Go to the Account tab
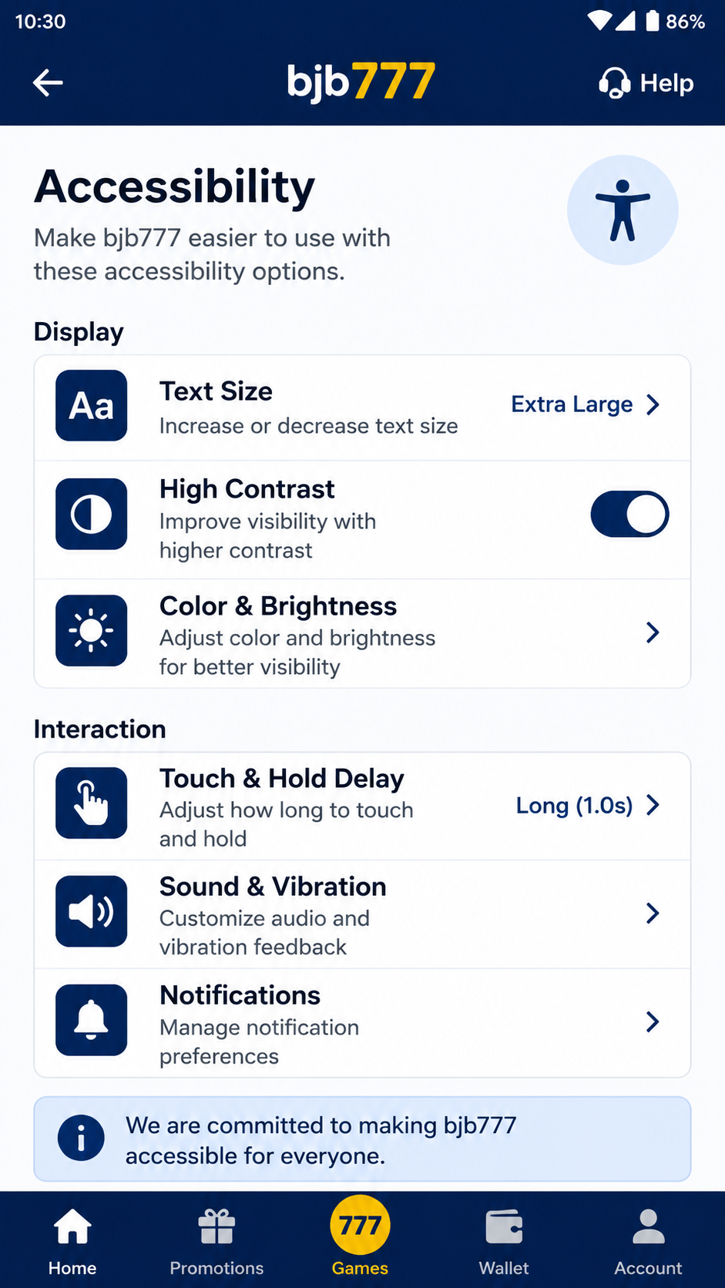This screenshot has height=1288, width=725. click(x=648, y=1241)
